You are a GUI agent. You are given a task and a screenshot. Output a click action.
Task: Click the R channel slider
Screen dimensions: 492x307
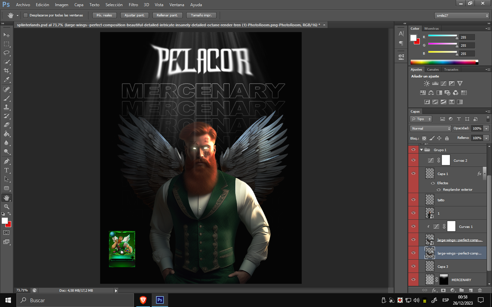442,36
